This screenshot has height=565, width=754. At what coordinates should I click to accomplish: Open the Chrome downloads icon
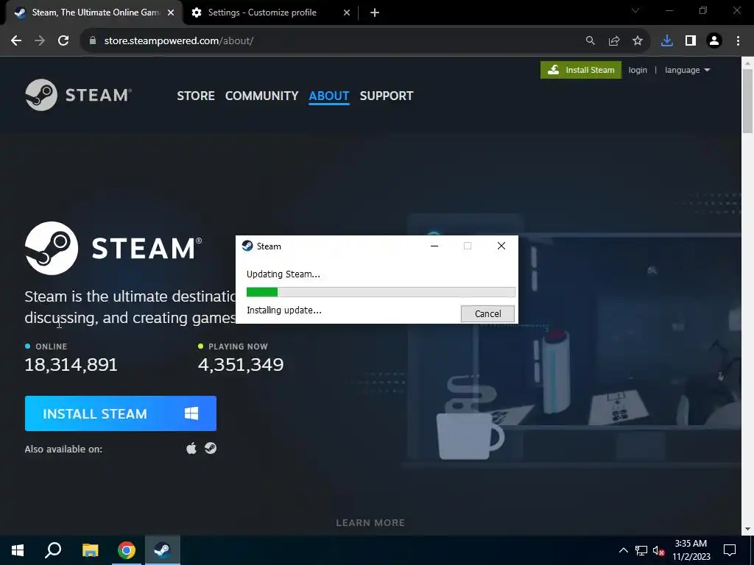click(x=666, y=41)
